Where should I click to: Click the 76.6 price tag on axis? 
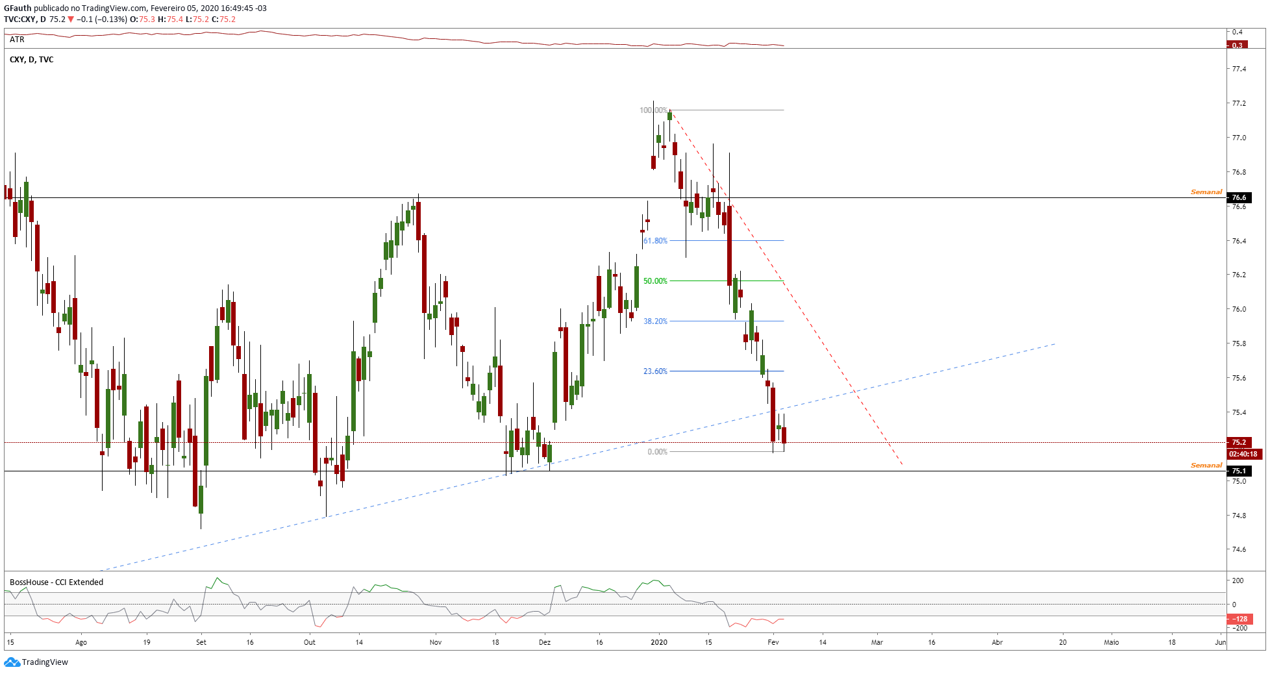(1239, 197)
